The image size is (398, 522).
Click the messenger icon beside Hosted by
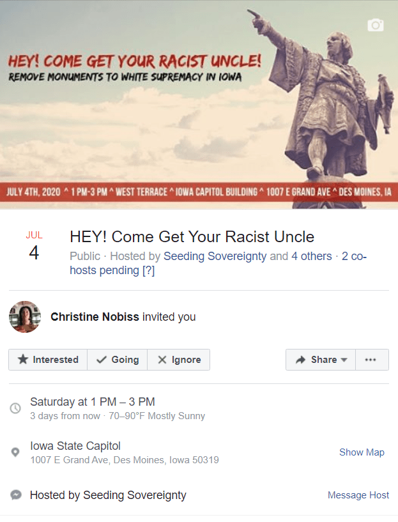click(15, 495)
